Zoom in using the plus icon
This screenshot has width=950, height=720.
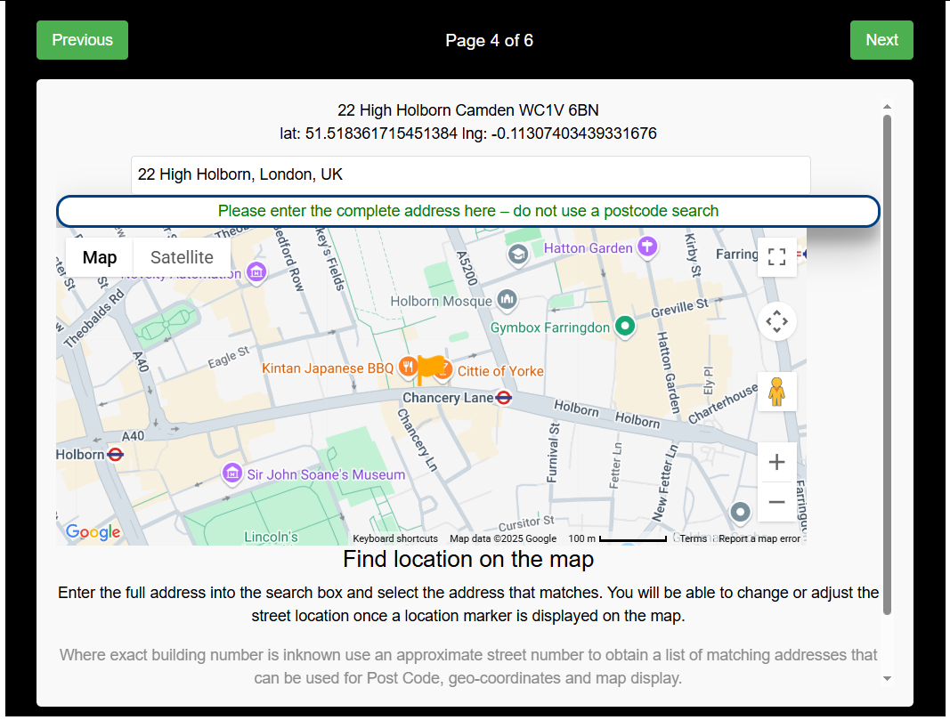tap(776, 461)
